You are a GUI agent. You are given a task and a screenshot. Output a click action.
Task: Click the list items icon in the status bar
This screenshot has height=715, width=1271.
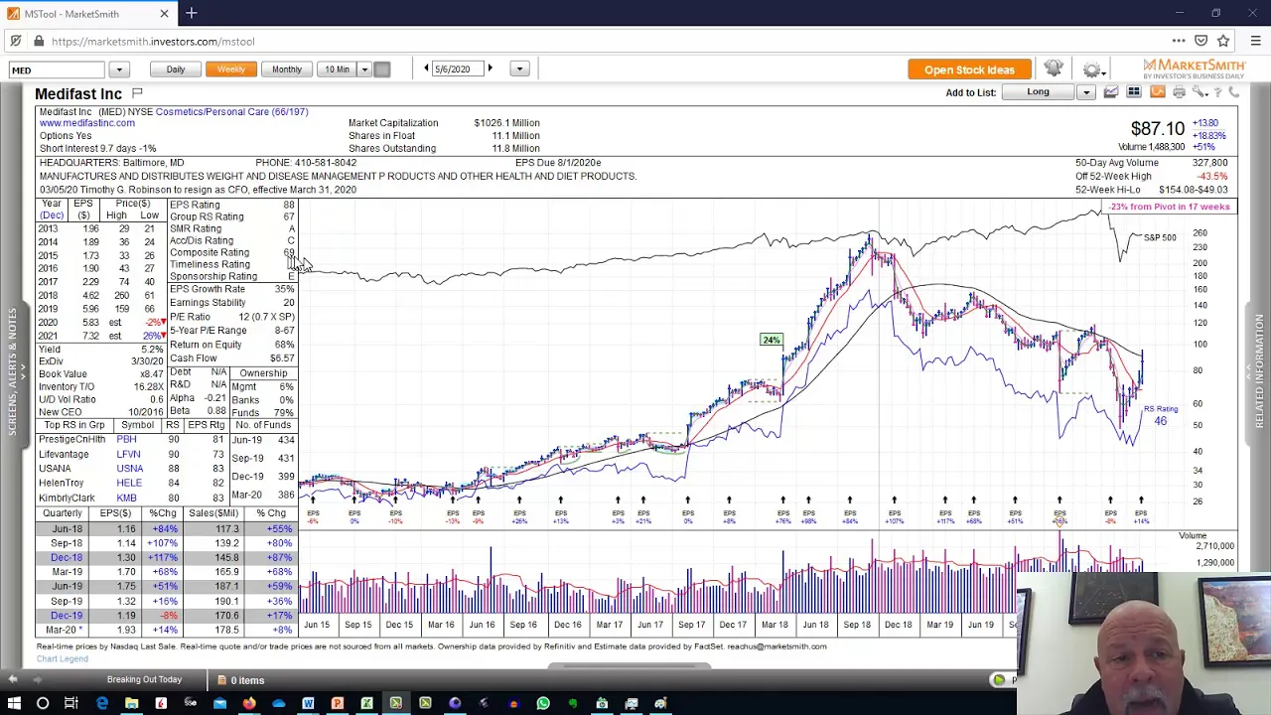click(222, 680)
